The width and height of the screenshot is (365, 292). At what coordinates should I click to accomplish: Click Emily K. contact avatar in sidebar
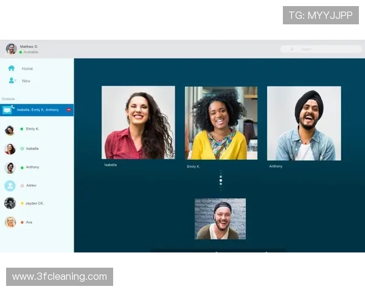tap(10, 130)
